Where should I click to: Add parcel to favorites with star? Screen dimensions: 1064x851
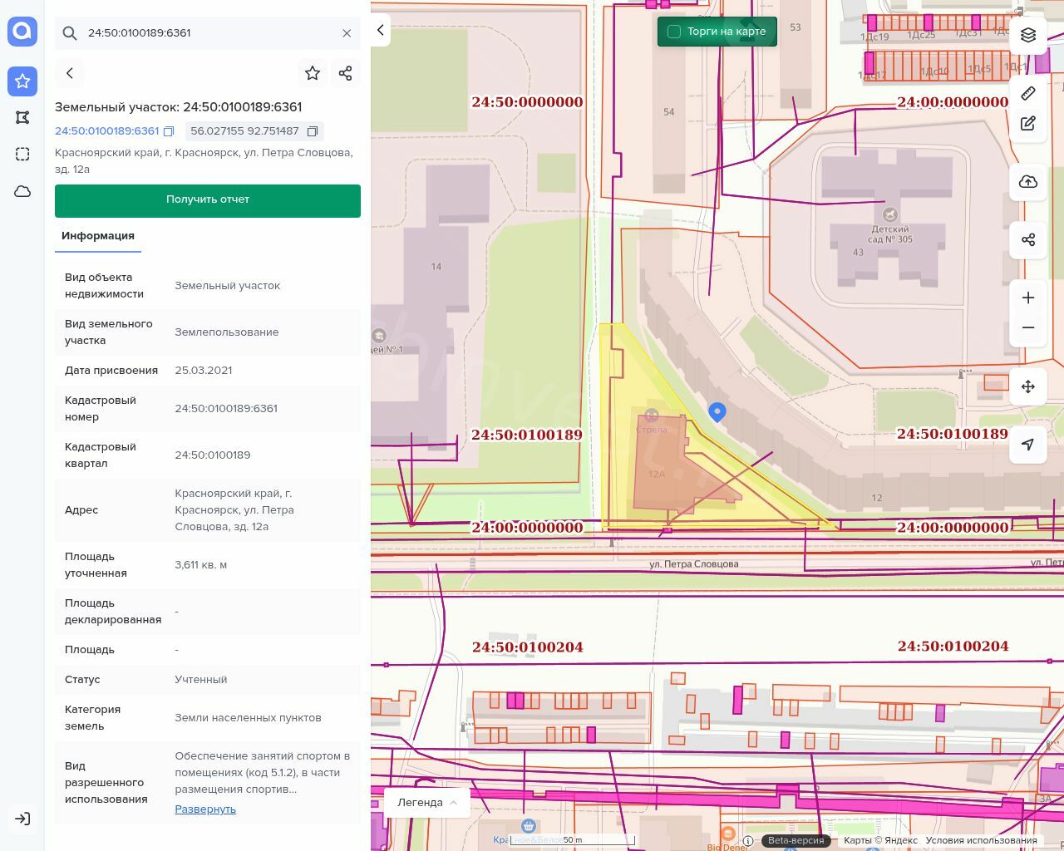click(x=313, y=73)
